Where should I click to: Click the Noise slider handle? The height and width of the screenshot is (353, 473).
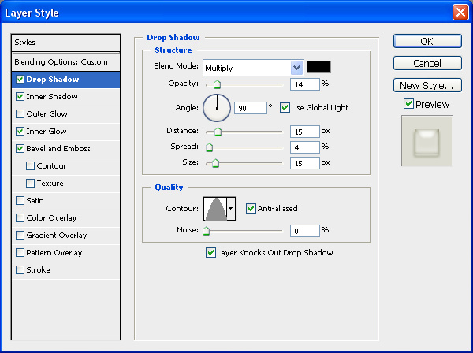(206, 231)
